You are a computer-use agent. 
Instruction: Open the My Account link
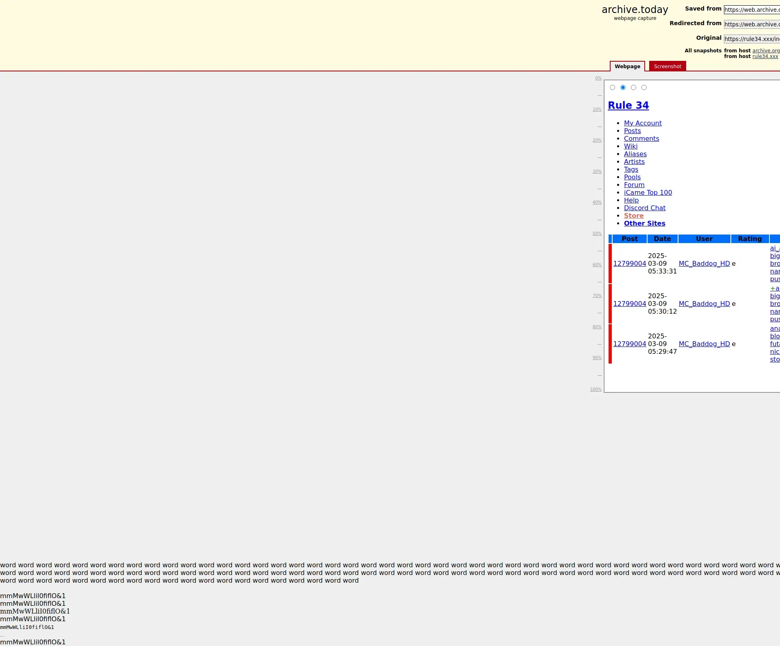point(643,123)
